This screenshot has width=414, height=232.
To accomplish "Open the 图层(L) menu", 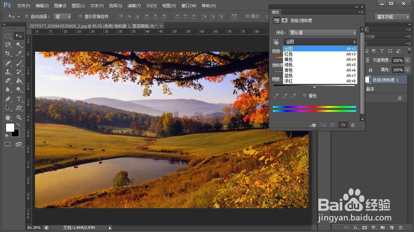I will click(x=78, y=5).
